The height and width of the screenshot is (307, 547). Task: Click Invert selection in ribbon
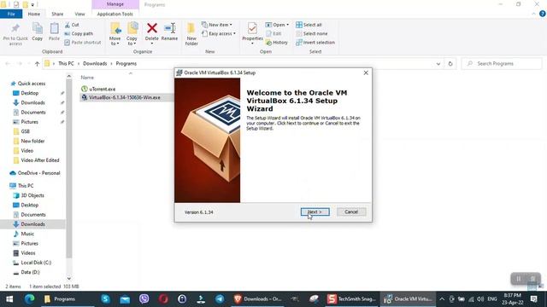point(315,42)
